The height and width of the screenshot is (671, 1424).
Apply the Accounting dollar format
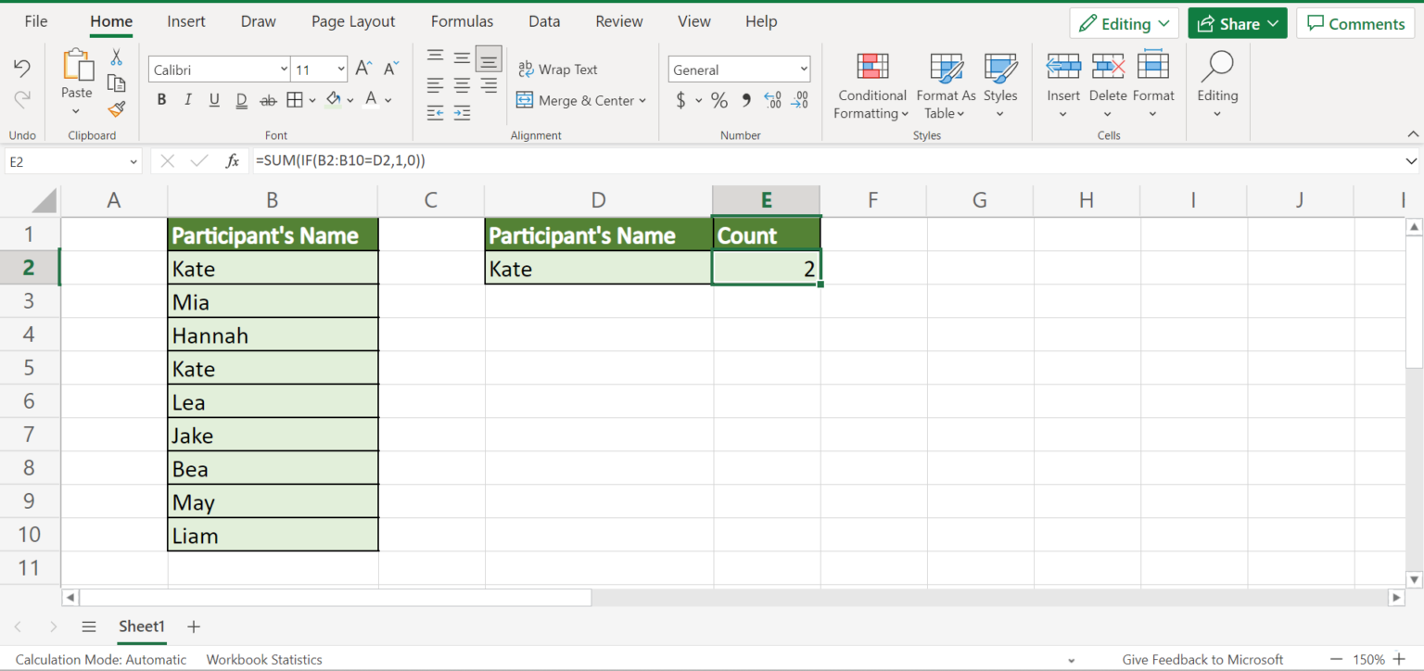[x=681, y=100]
